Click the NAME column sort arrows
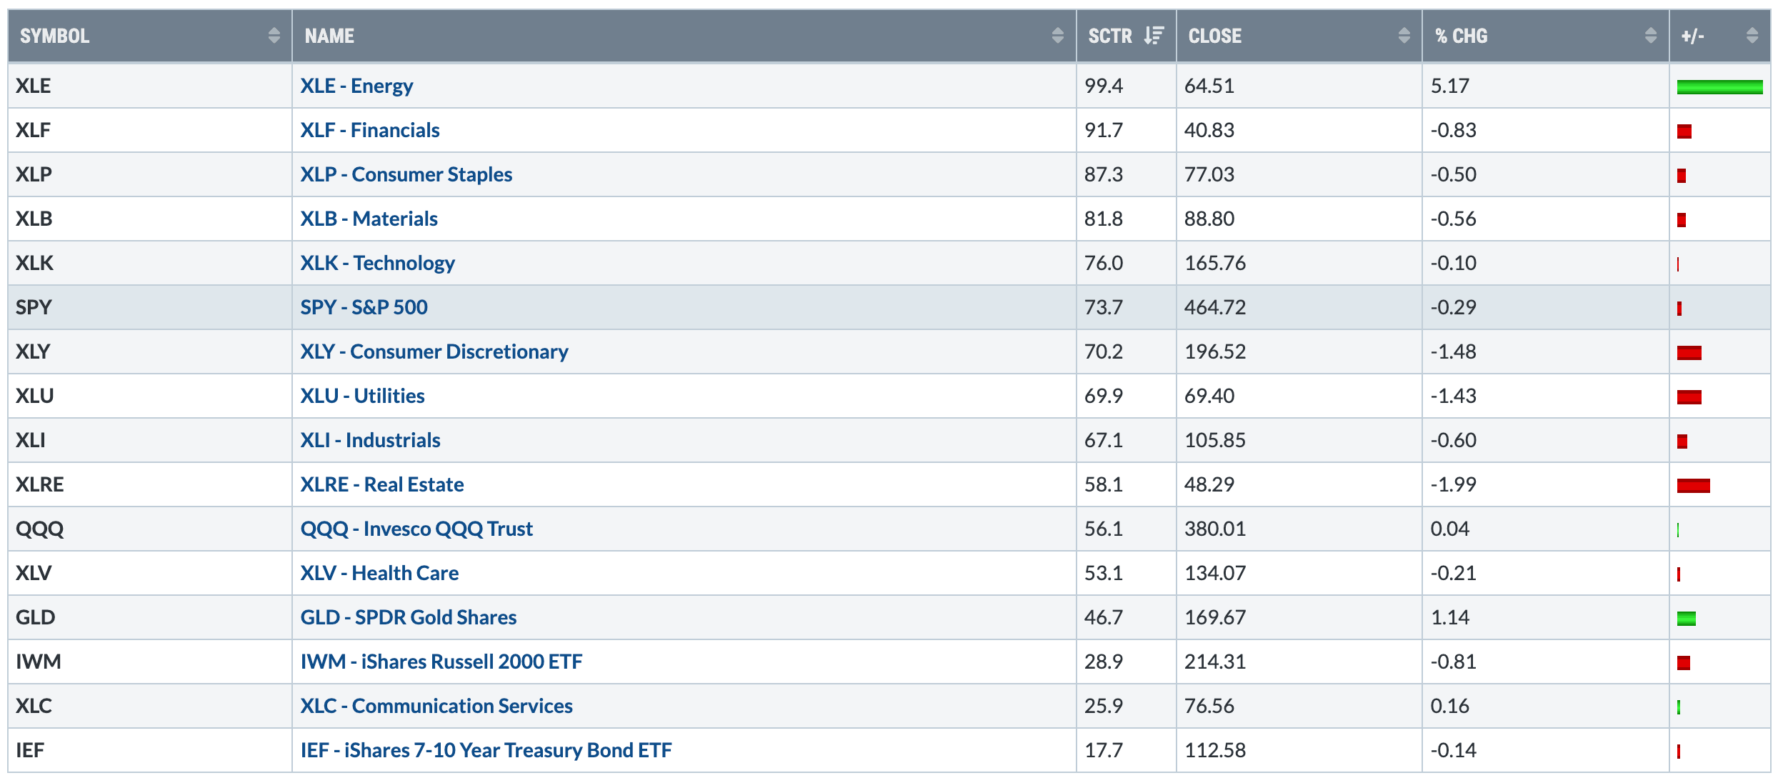 click(x=1057, y=36)
